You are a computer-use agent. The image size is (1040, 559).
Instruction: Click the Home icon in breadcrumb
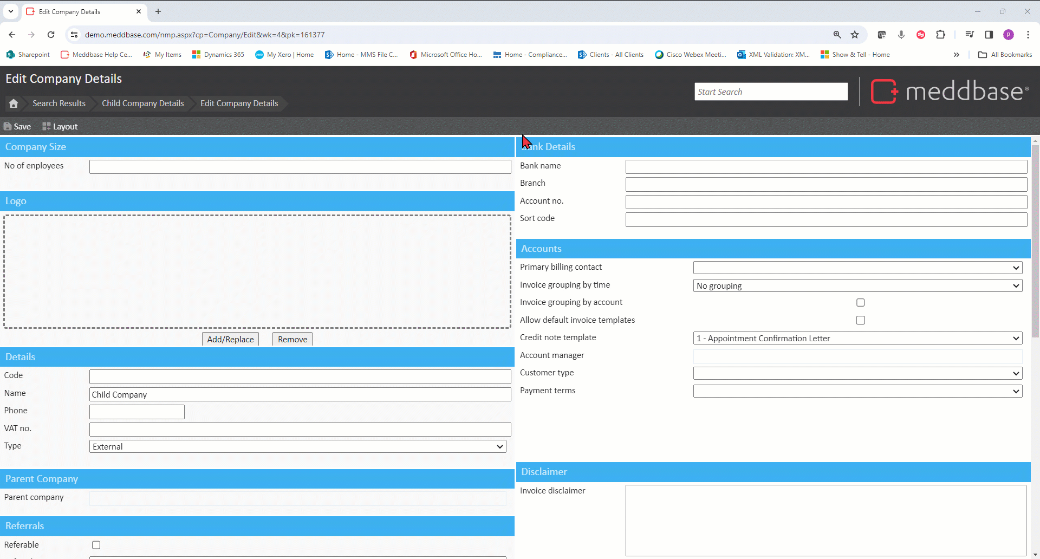(x=14, y=103)
